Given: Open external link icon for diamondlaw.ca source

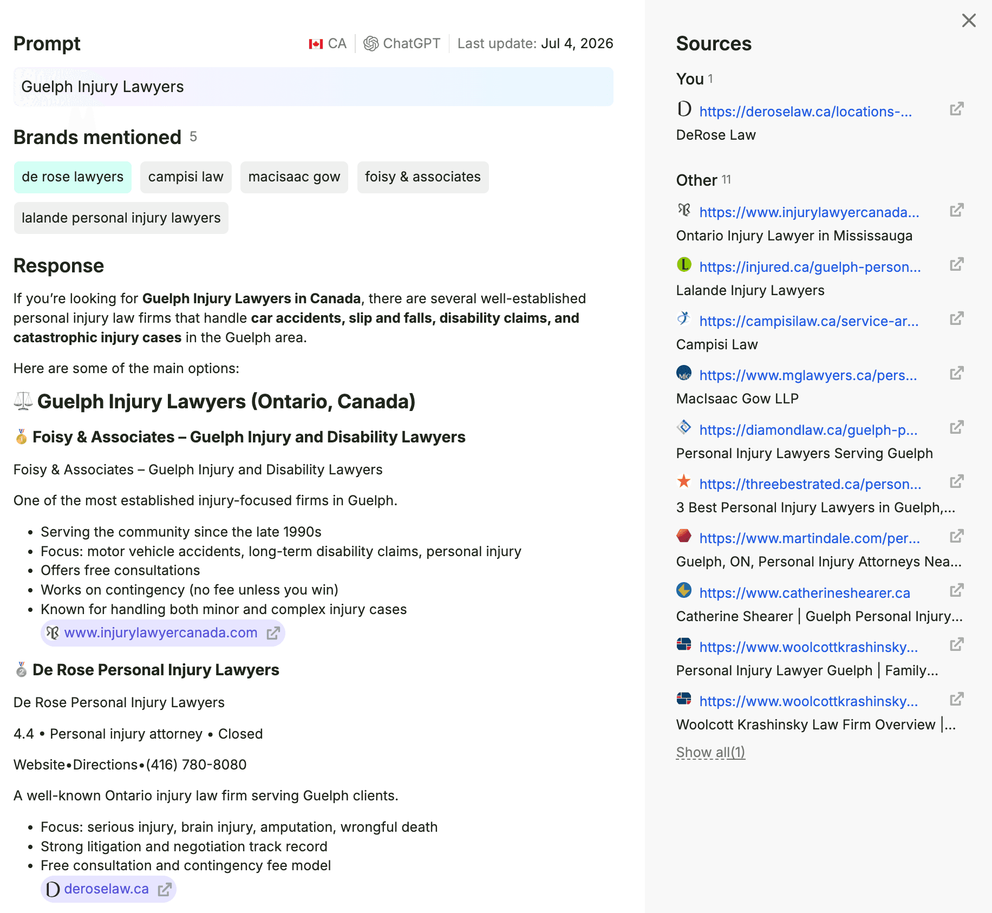Looking at the screenshot, I should [957, 427].
